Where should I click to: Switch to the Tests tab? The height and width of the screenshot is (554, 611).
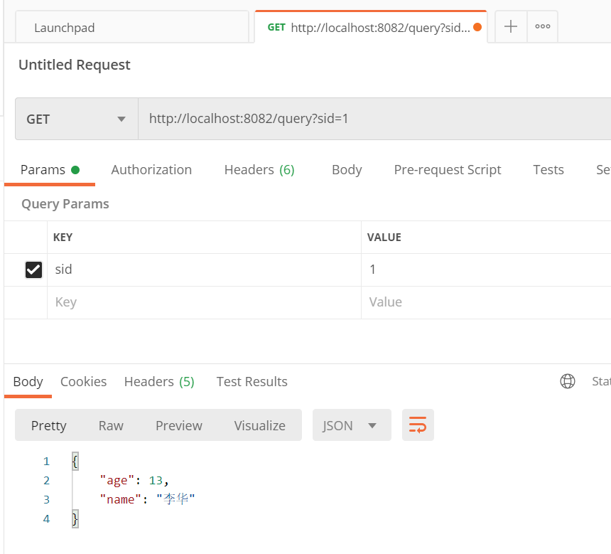[x=548, y=169]
